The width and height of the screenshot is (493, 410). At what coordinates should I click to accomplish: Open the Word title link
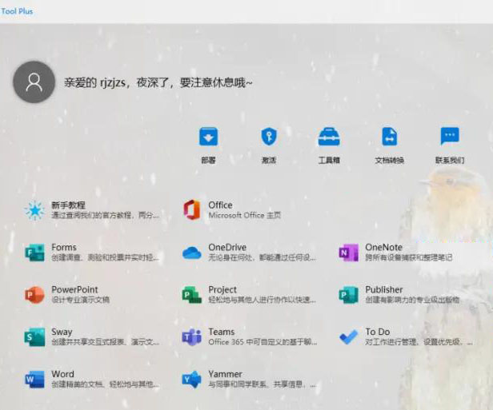(62, 374)
